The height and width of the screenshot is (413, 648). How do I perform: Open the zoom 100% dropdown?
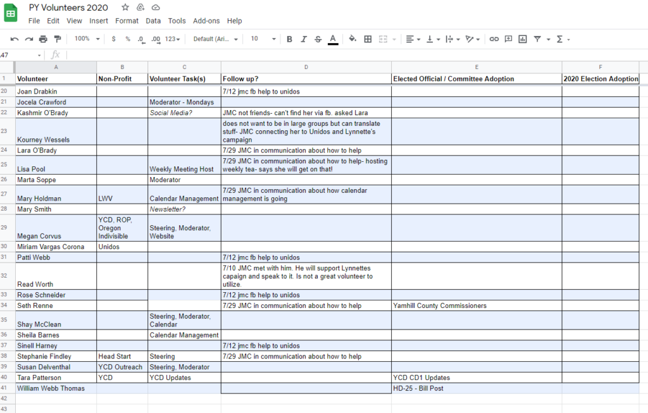click(x=87, y=39)
